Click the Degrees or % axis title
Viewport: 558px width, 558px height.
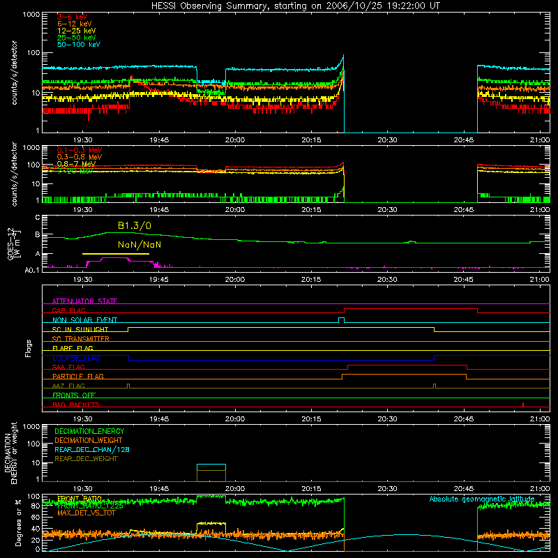(18, 522)
